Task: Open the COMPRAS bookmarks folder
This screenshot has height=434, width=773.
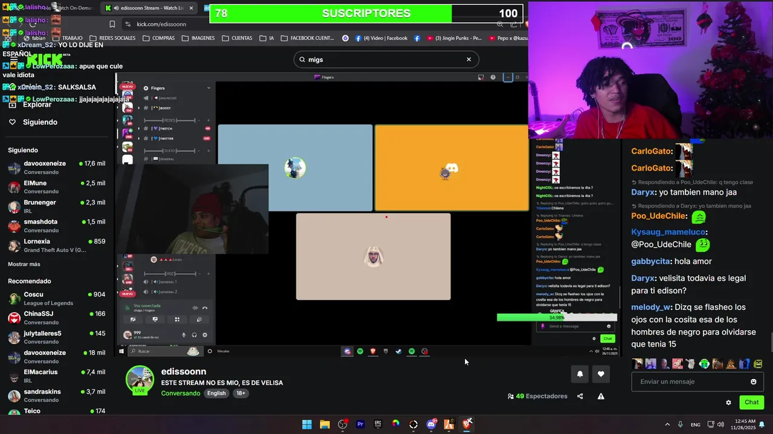Action: click(x=159, y=38)
